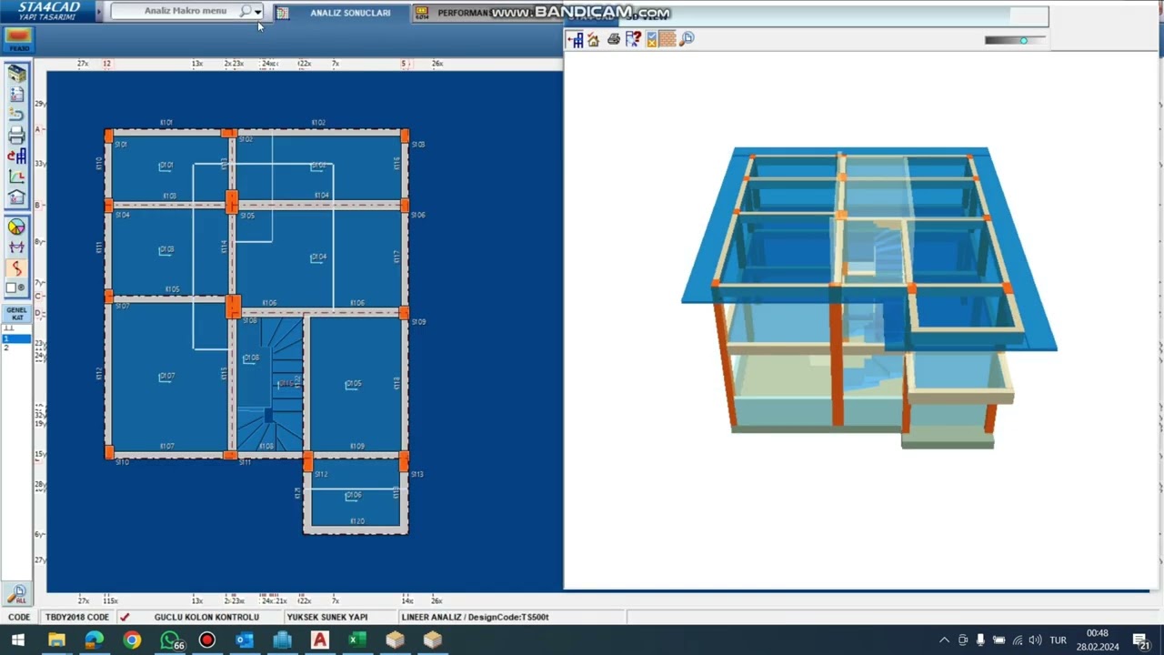Click the undo/redo arrow icon in left toolbar
The height and width of the screenshot is (655, 1164).
pos(16,115)
